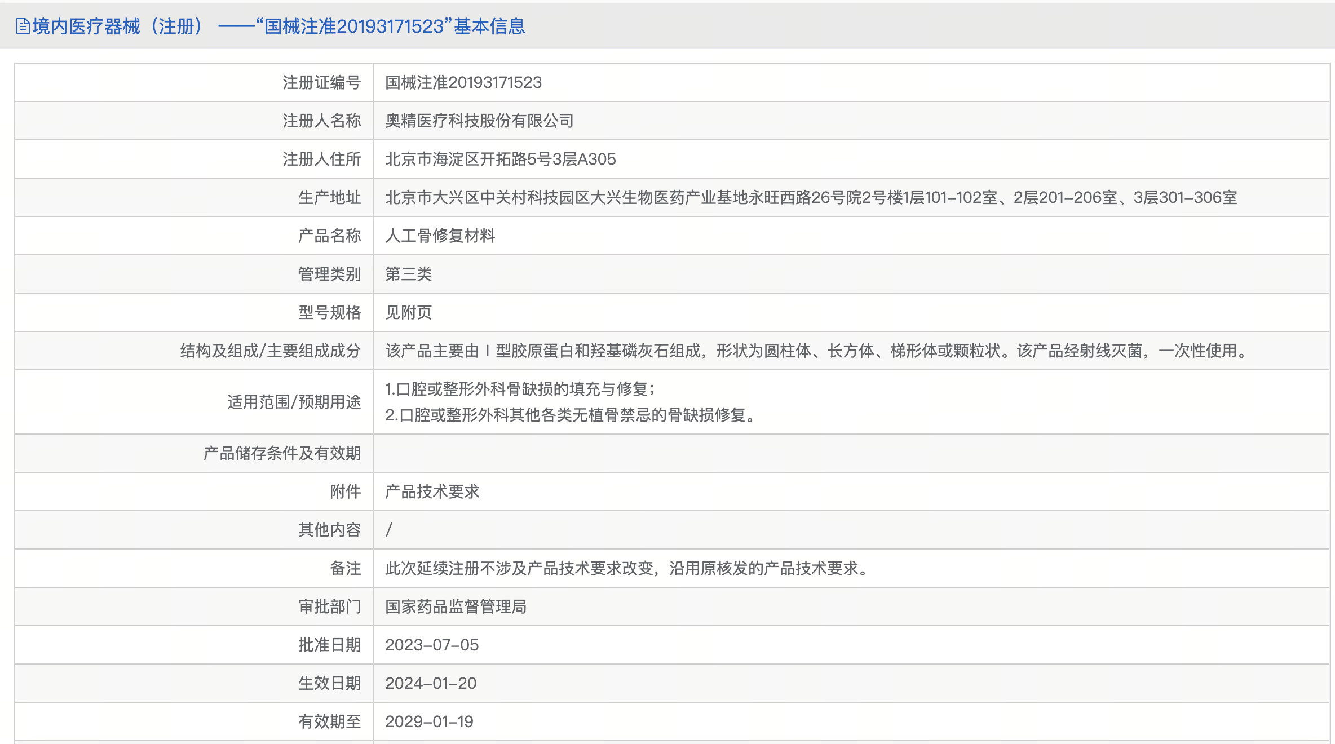Click the 生产地址 label
The height and width of the screenshot is (744, 1335).
click(x=329, y=197)
